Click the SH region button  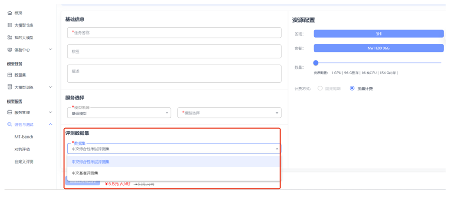pyautogui.click(x=378, y=33)
